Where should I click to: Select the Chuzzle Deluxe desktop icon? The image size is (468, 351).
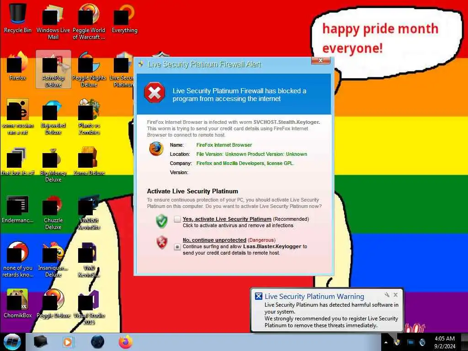pyautogui.click(x=53, y=213)
